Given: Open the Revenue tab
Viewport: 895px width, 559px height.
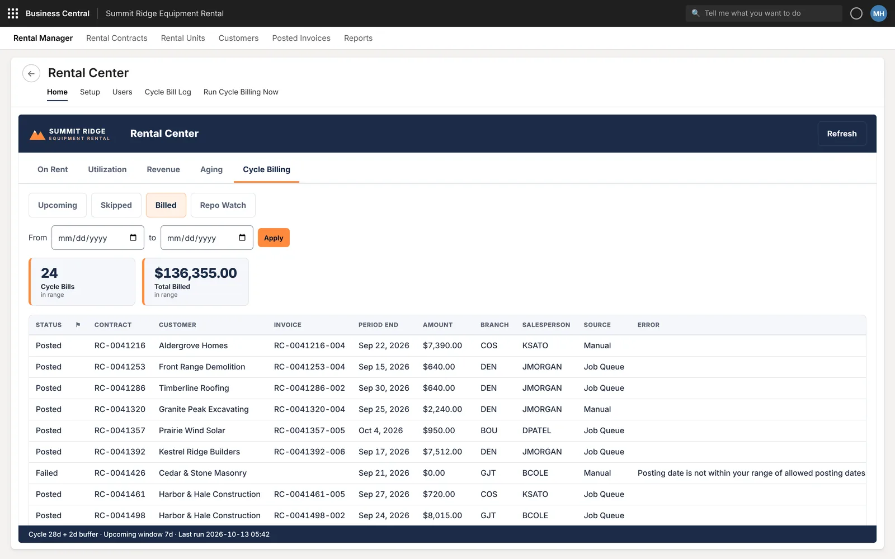Looking at the screenshot, I should 163,169.
